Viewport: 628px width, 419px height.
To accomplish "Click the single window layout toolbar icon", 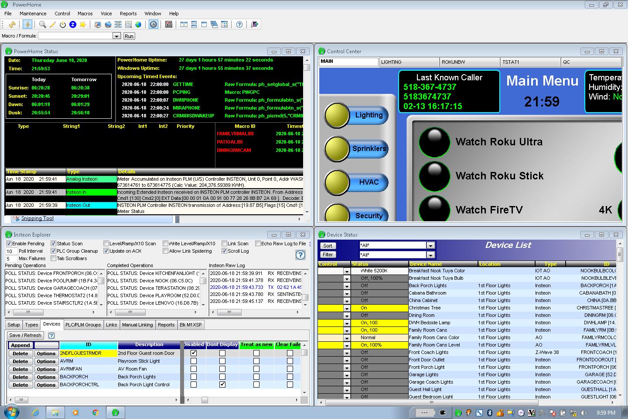I will [x=204, y=24].
